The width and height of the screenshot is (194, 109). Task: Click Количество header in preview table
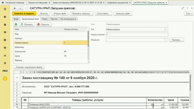(155, 100)
